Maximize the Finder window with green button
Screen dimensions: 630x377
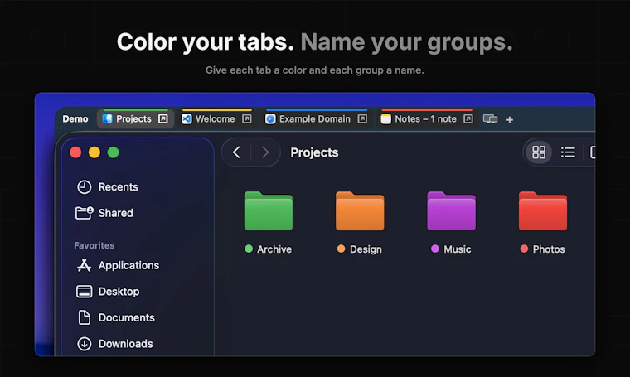click(114, 152)
